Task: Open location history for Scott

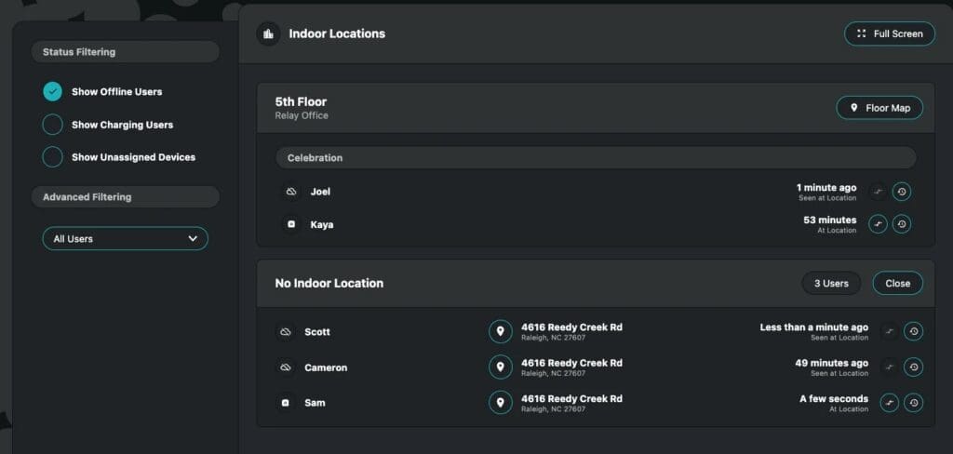Action: point(914,332)
